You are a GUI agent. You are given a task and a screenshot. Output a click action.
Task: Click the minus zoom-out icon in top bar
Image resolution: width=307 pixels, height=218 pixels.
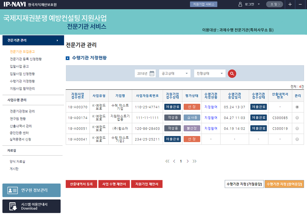click(x=300, y=4)
